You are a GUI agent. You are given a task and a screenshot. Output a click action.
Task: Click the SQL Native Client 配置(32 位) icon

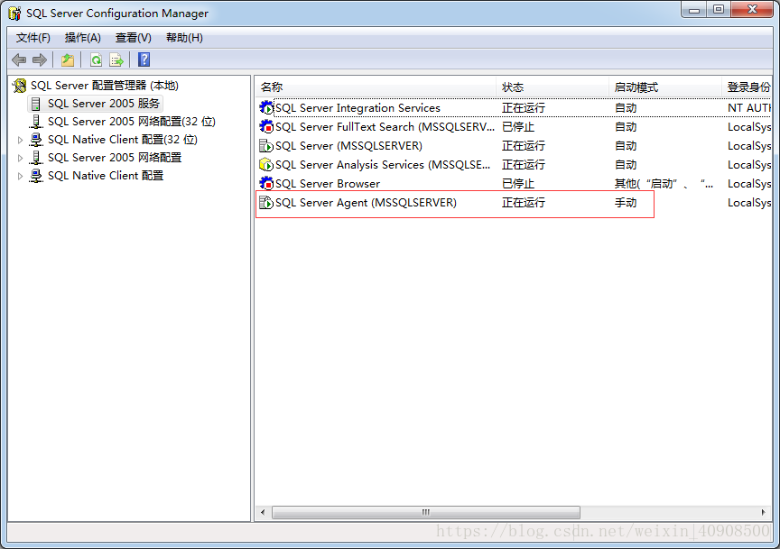pyautogui.click(x=36, y=140)
